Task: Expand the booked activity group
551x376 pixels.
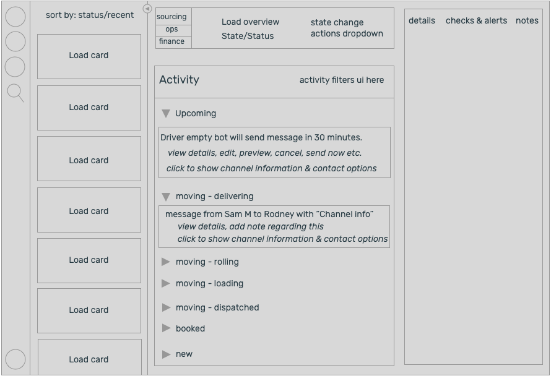Action: click(x=166, y=328)
